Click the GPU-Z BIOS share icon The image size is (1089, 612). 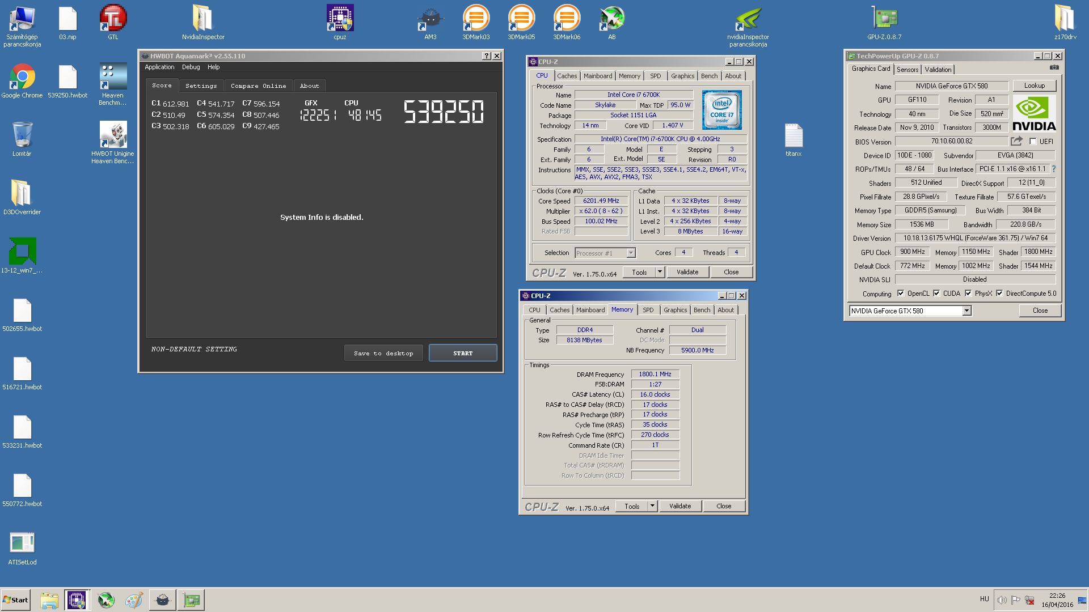(1017, 141)
